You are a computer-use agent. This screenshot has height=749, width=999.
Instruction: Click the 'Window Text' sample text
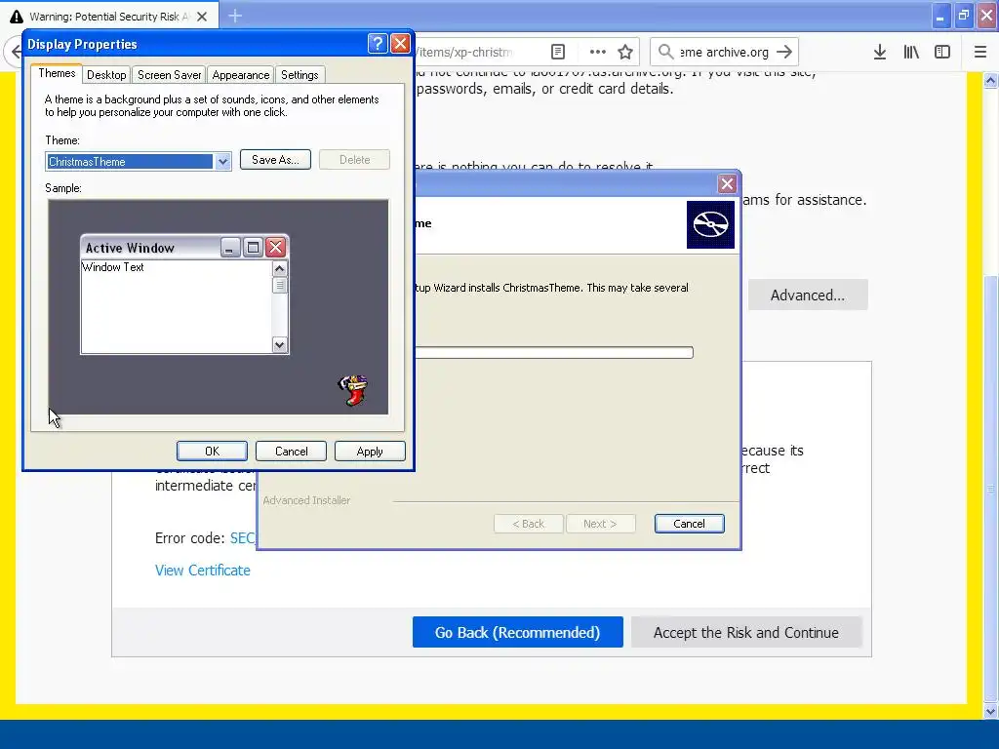pos(113,267)
